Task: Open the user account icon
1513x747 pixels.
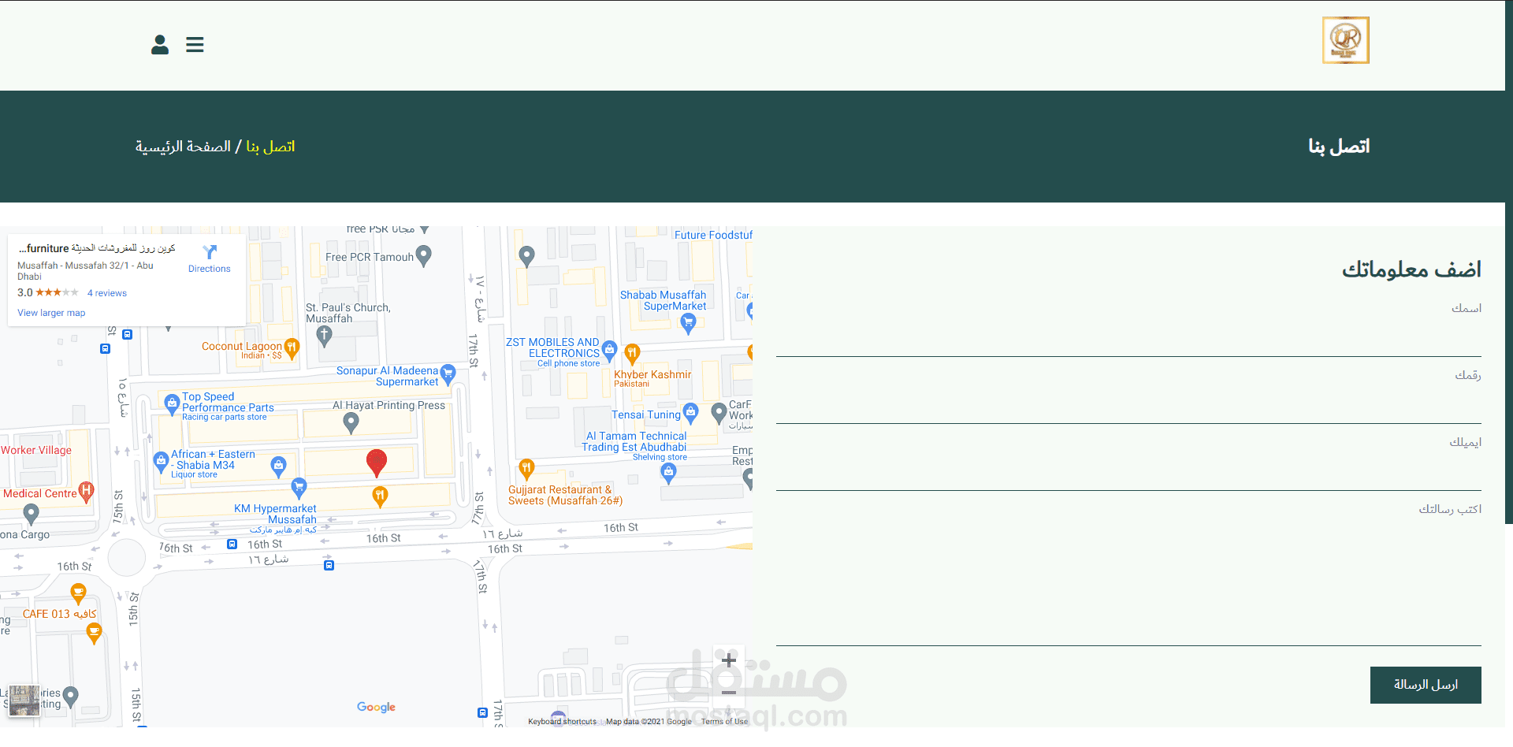Action: click(x=160, y=45)
